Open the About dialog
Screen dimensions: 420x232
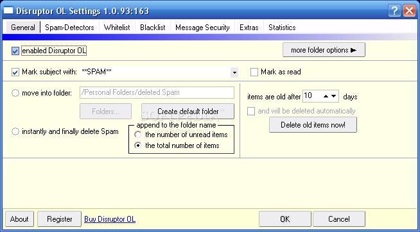(19, 219)
